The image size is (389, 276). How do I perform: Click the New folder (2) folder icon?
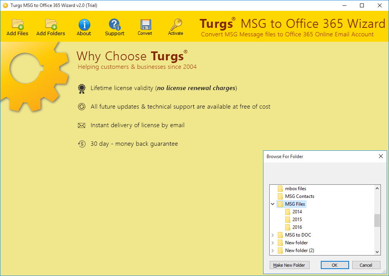pyautogui.click(x=280, y=250)
